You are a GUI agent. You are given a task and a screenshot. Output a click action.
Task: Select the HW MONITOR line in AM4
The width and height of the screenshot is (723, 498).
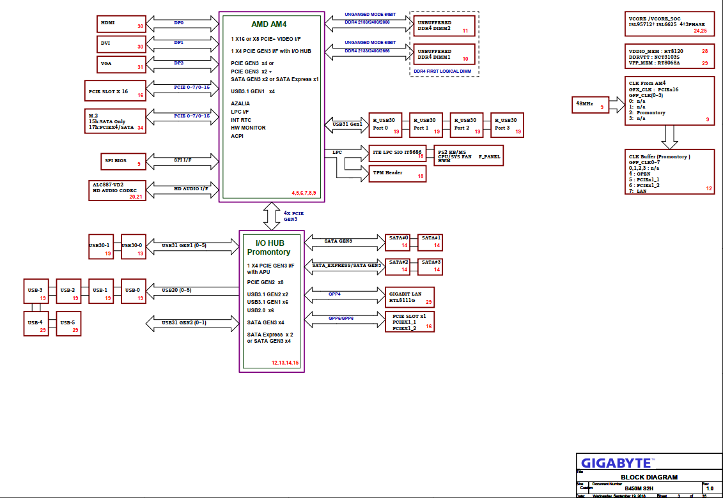248,128
